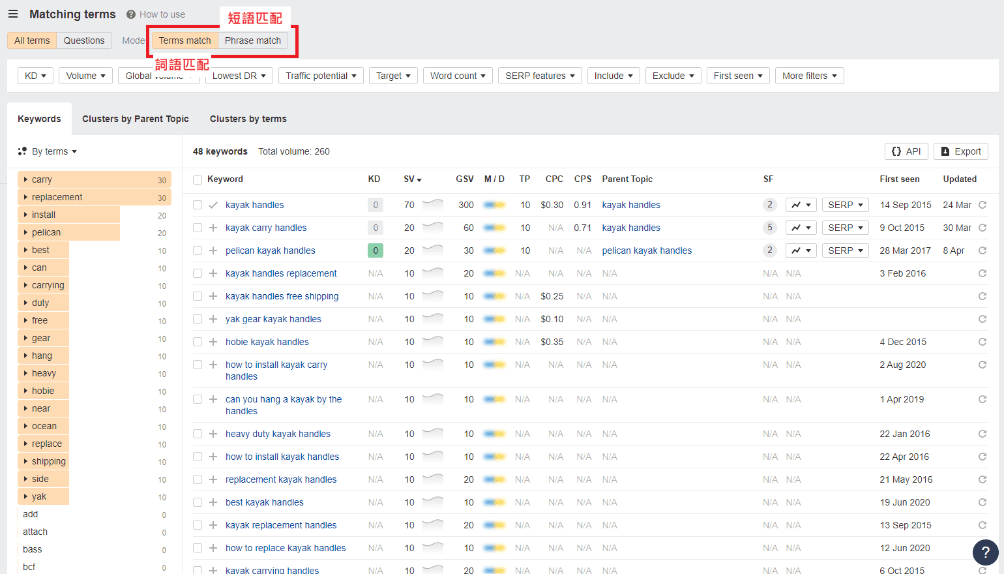1004x574 pixels.
Task: Open the Traffic potential filter dropdown
Action: point(321,76)
